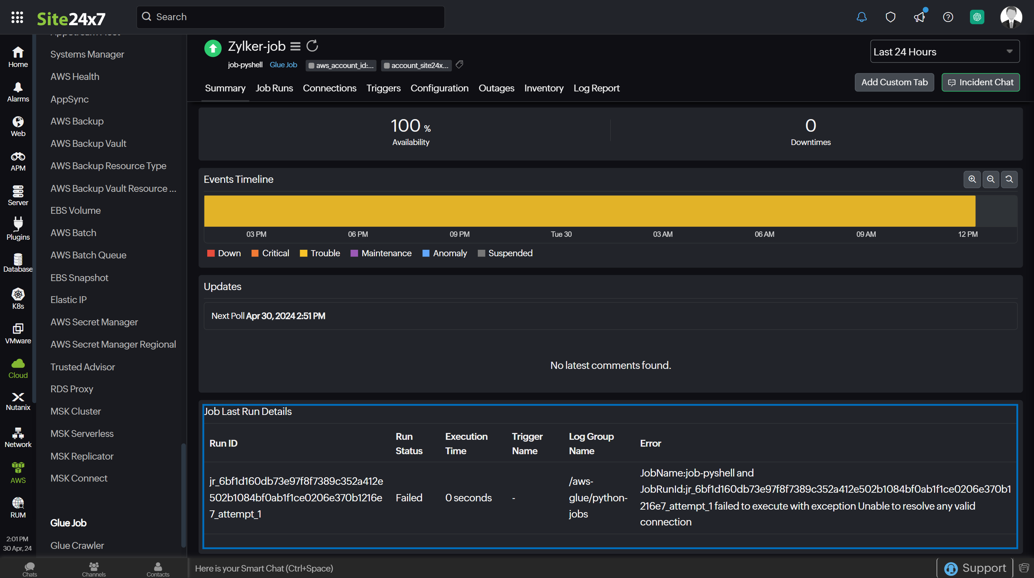Click the refresh icon beside Zylker-job

312,46
